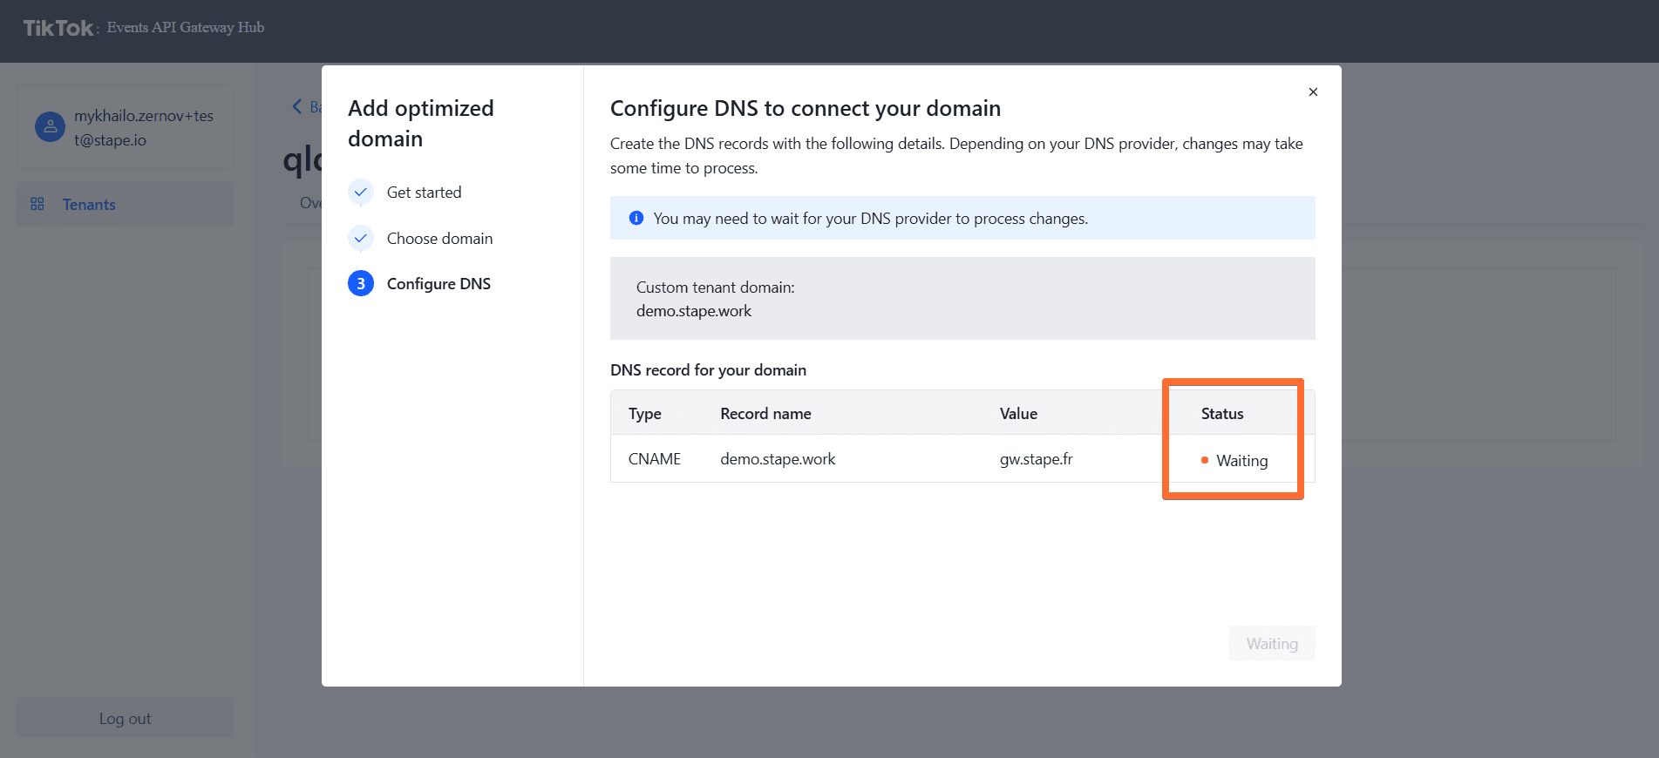Click the gw.stape.fr value cell
This screenshot has width=1659, height=758.
coord(1037,459)
